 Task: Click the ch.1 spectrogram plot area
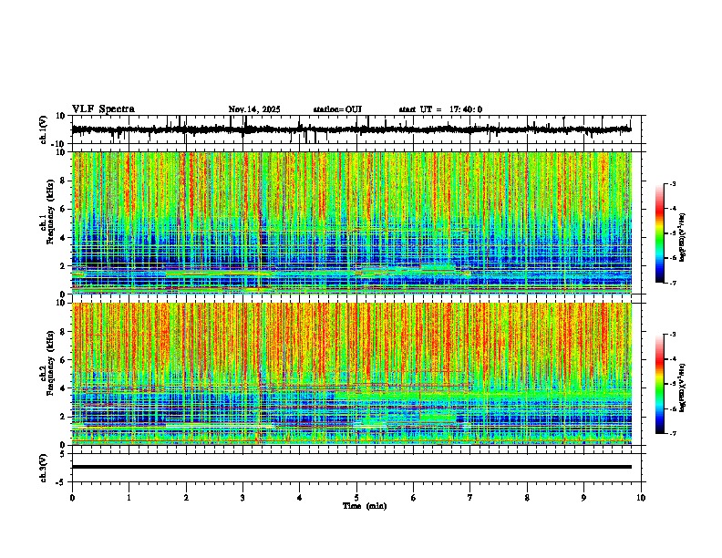(352, 222)
